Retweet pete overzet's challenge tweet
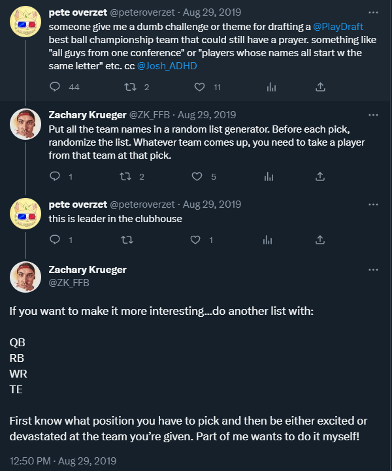The height and width of the screenshot is (471, 392). tap(129, 87)
